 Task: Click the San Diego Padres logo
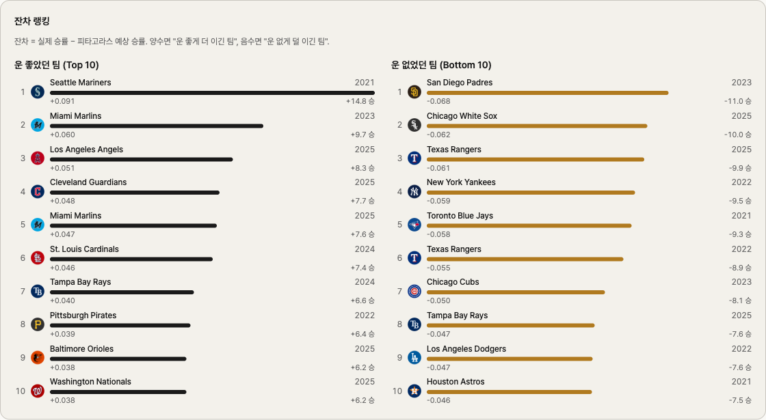click(x=414, y=92)
